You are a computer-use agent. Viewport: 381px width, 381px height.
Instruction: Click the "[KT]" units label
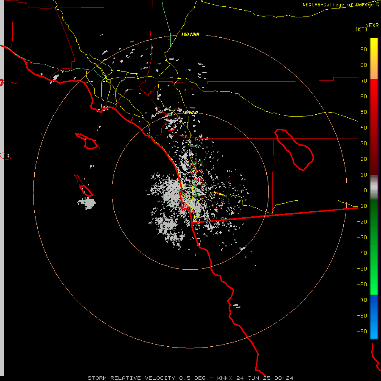pos(361,29)
